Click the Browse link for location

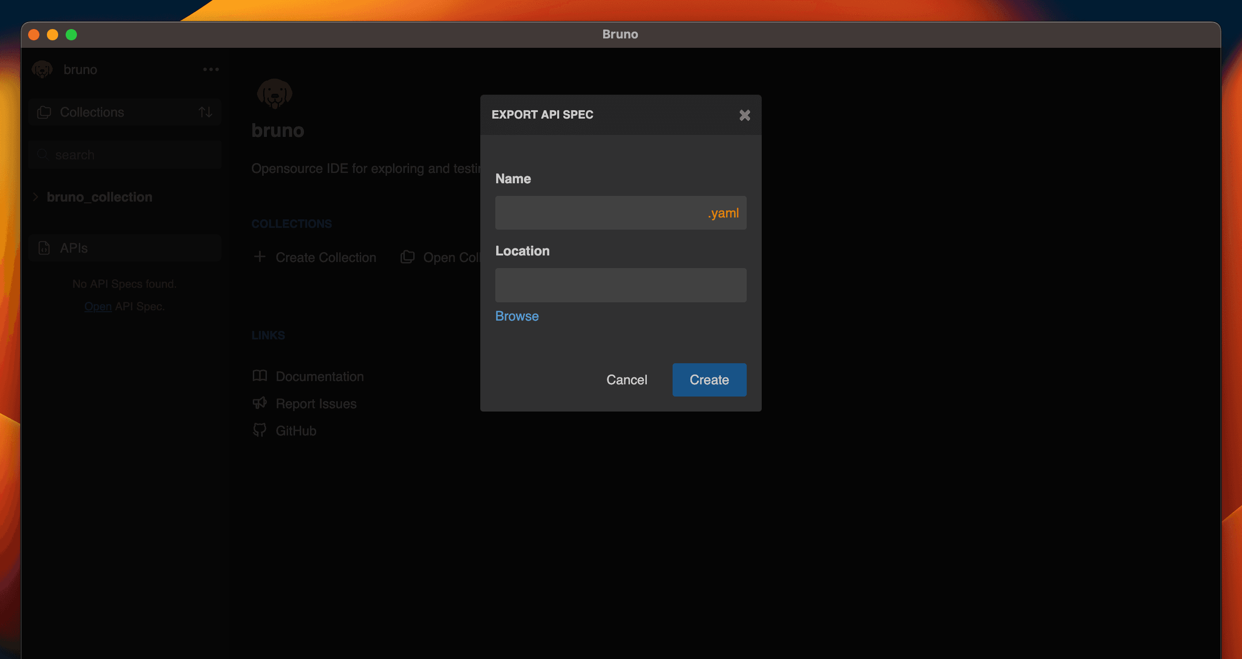517,316
